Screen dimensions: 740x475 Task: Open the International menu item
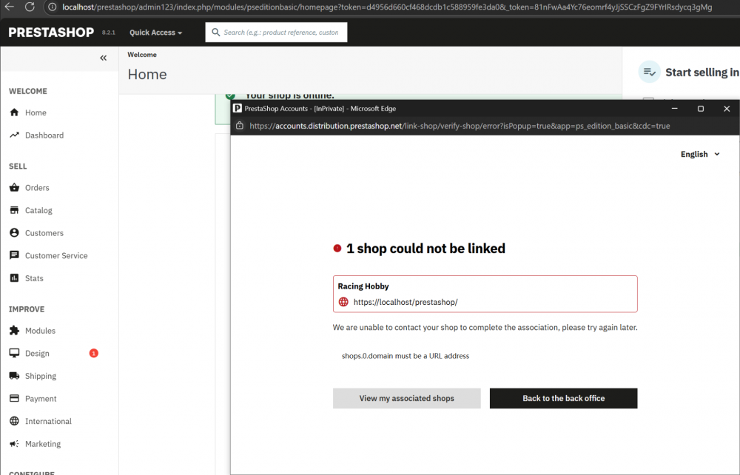(x=48, y=421)
